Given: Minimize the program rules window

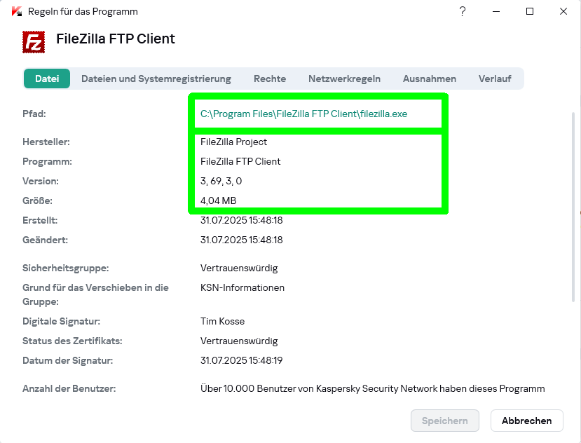Looking at the screenshot, I should click(x=496, y=11).
